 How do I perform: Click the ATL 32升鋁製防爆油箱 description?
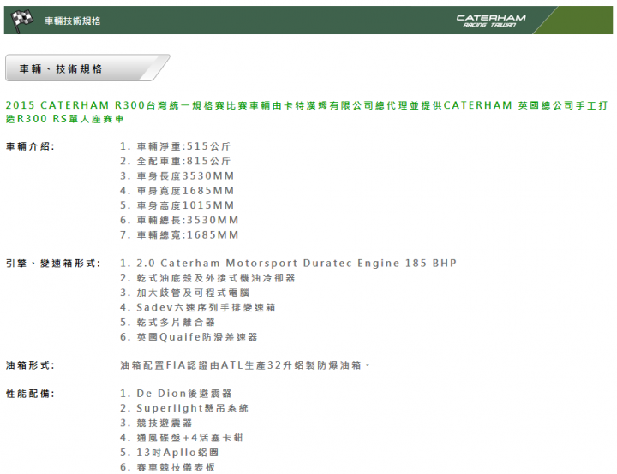[245, 365]
